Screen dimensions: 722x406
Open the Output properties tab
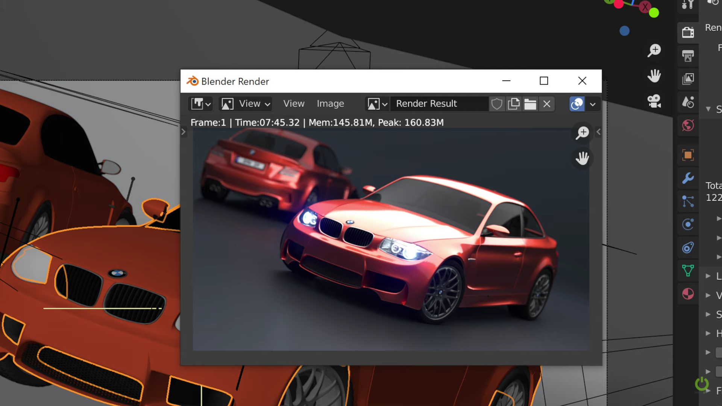(688, 56)
